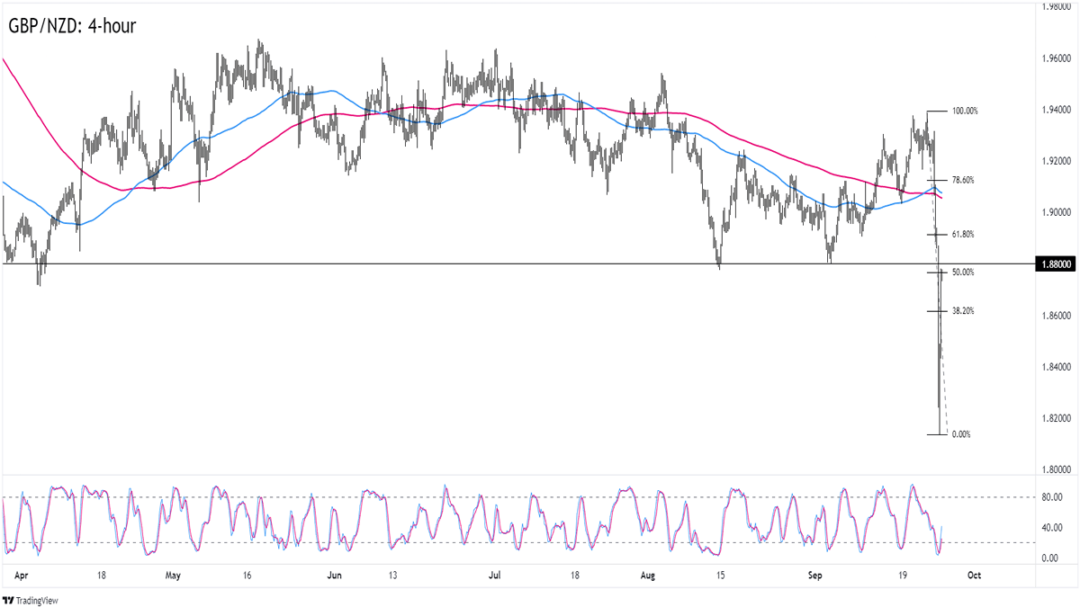Click the 78.60% Fibonacci level label
Viewport: 1080px width, 607px height.
pyautogui.click(x=964, y=180)
